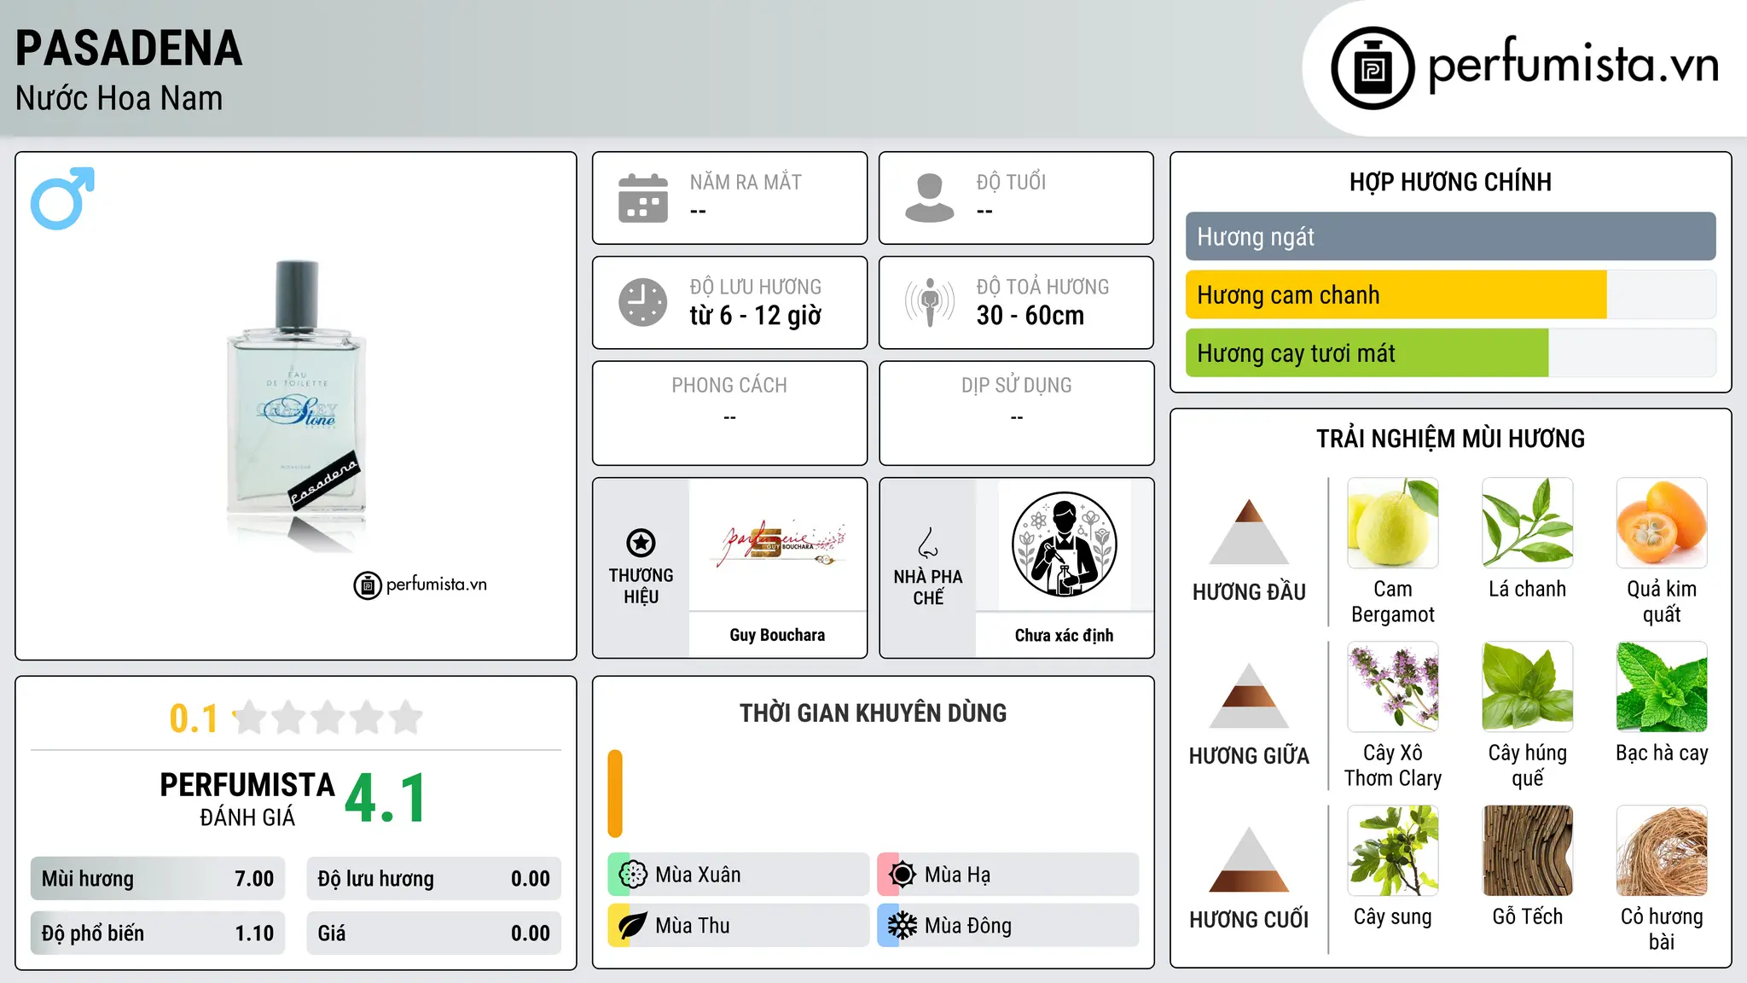The image size is (1747, 983).
Task: Click the clock icon beside Độ lưu hương
Action: (643, 302)
